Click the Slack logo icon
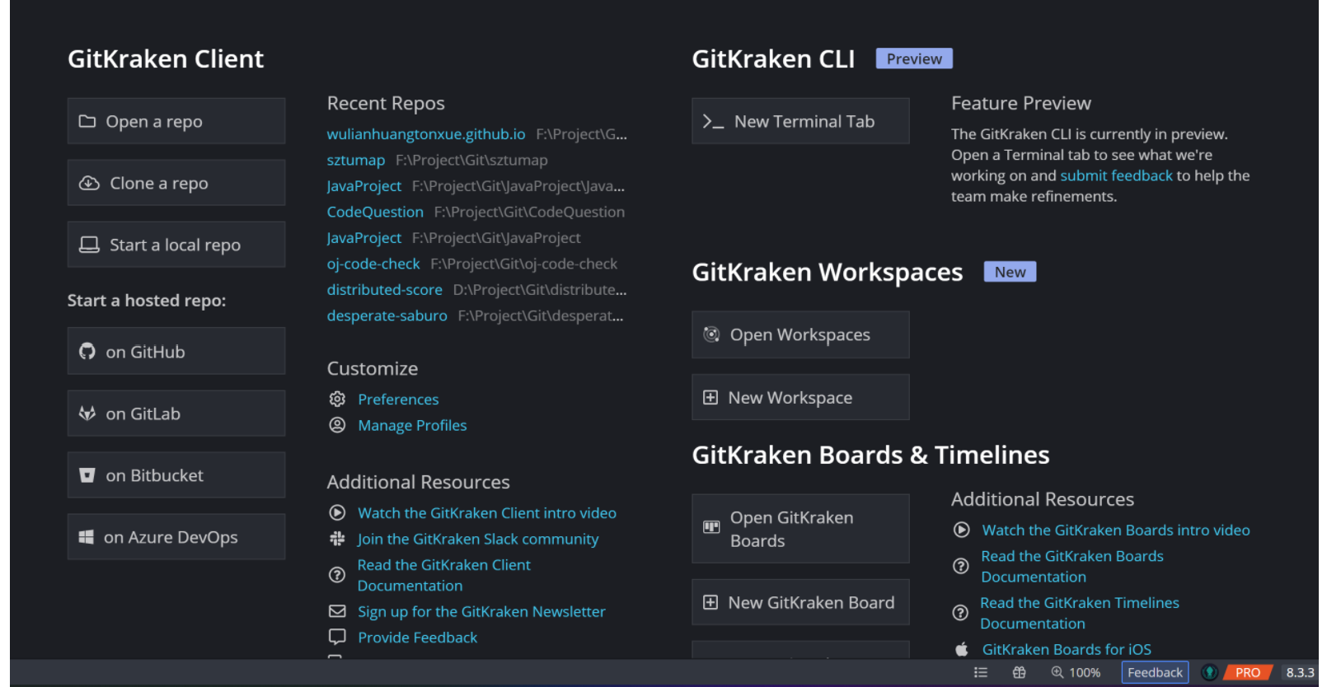The width and height of the screenshot is (1327, 687). pos(337,539)
